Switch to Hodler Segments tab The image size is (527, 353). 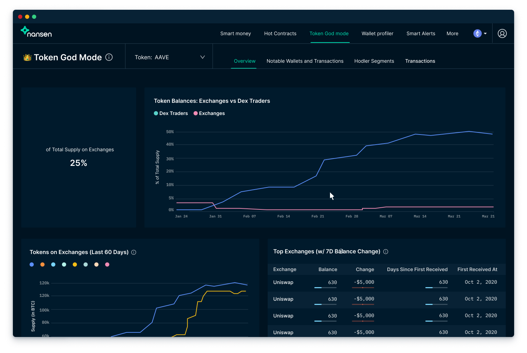click(374, 61)
